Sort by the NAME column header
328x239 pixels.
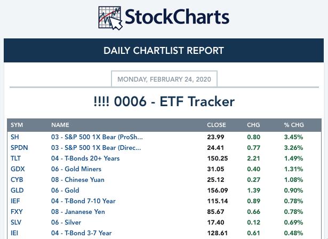point(60,125)
